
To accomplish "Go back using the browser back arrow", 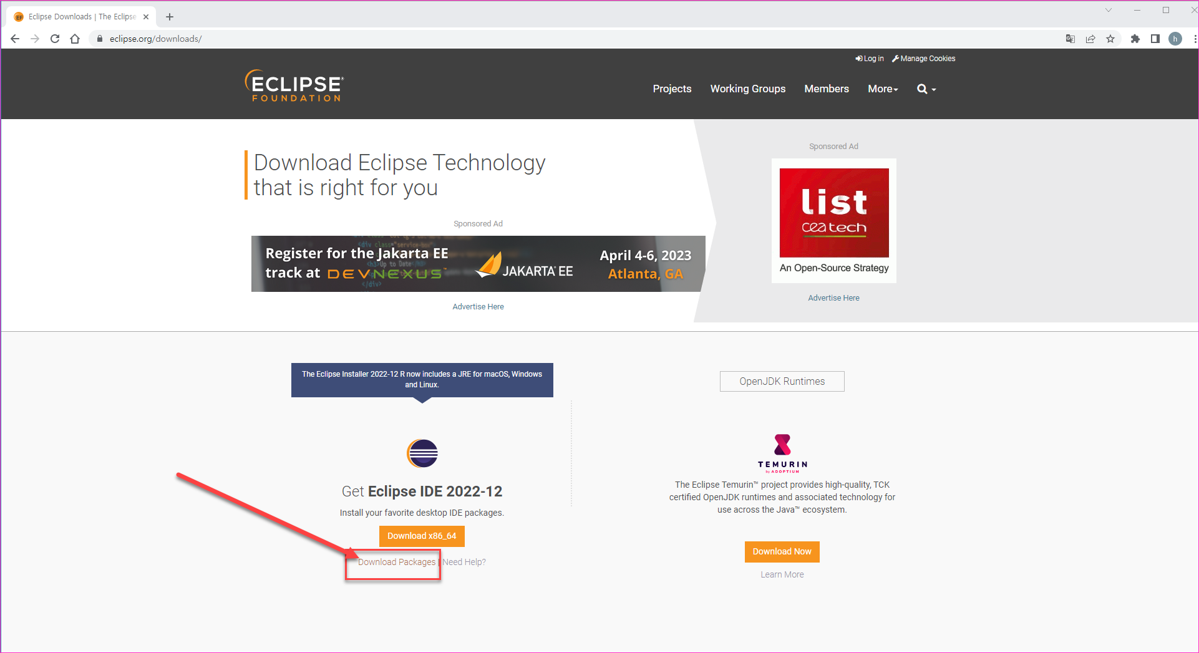I will pyautogui.click(x=15, y=39).
